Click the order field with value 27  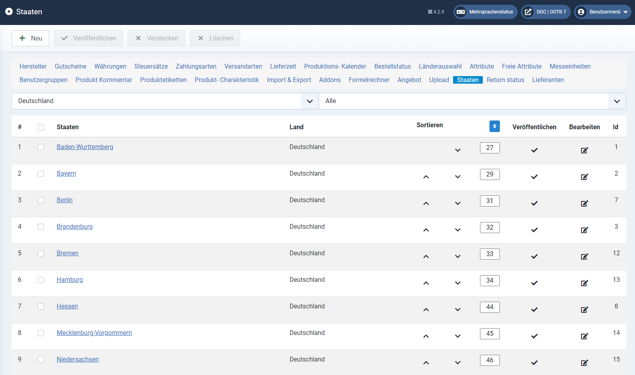pos(490,148)
